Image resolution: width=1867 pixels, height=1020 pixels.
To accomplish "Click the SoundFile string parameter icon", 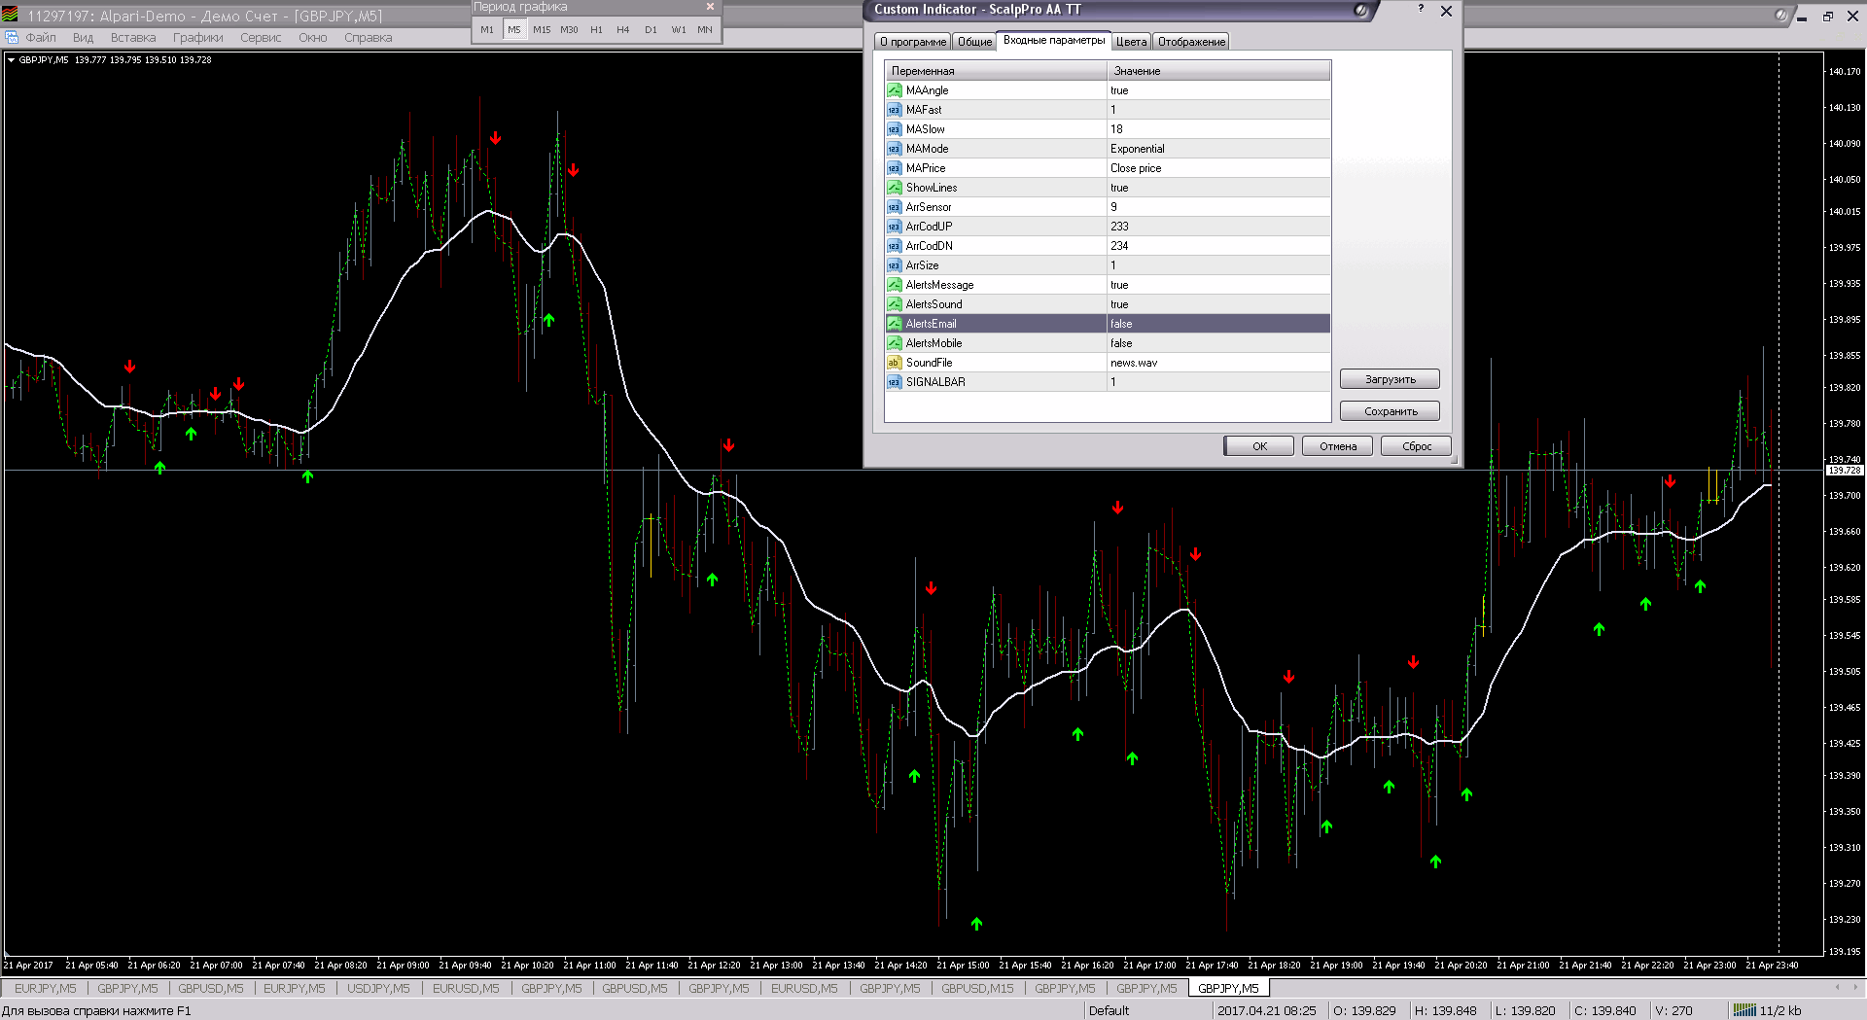I will (x=894, y=363).
